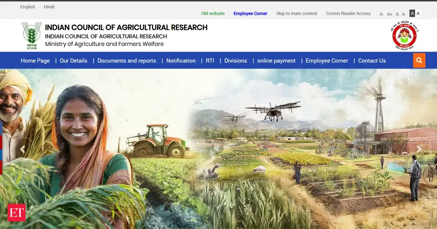Click the red ET logo badge
Image resolution: width=437 pixels, height=229 pixels.
(x=16, y=213)
